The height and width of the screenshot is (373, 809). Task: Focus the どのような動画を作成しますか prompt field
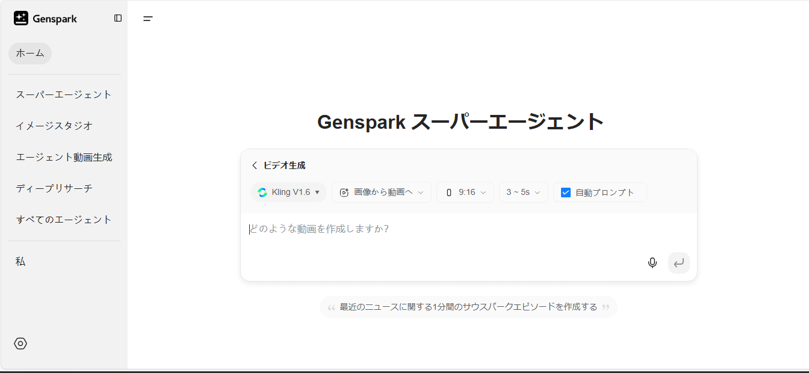(469, 229)
